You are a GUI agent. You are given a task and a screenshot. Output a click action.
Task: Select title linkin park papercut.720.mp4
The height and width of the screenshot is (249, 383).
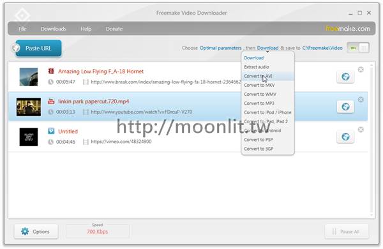(x=94, y=102)
